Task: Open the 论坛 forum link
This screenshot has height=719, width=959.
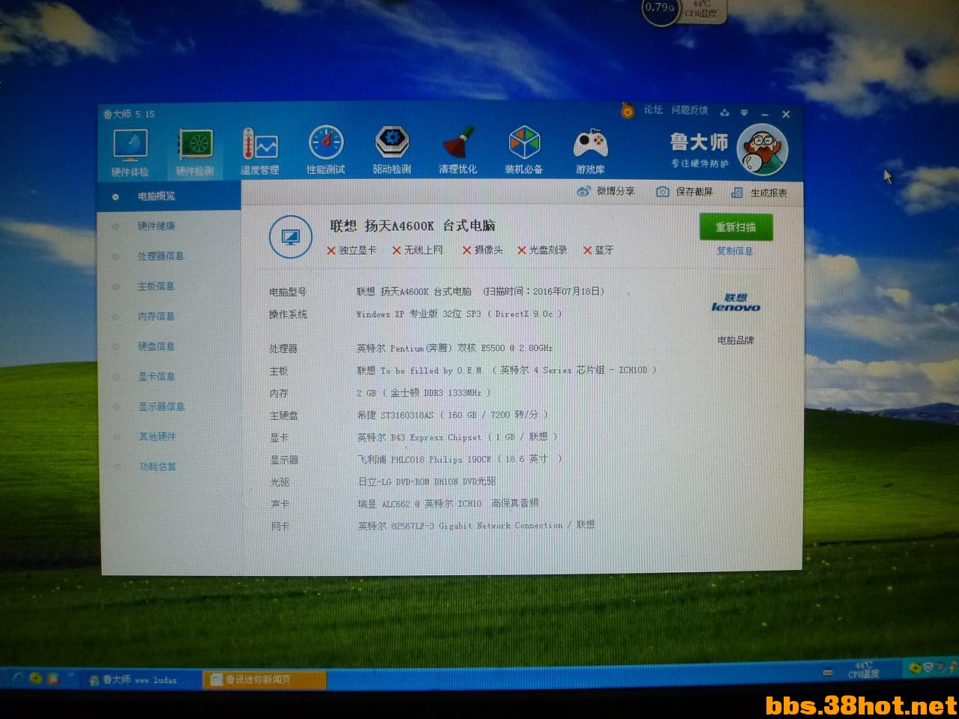Action: click(x=653, y=110)
